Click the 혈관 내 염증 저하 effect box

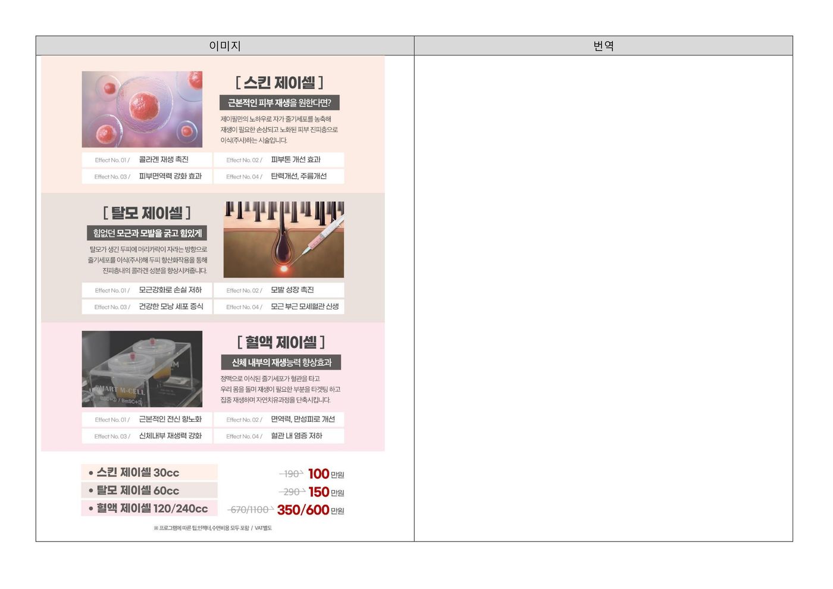[279, 436]
